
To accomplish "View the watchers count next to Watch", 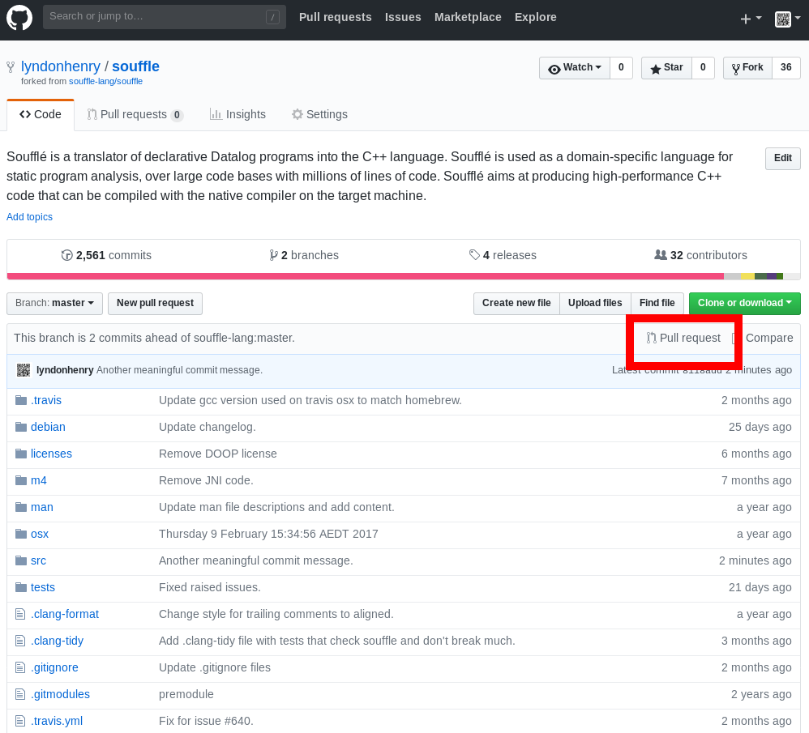I will pos(621,67).
